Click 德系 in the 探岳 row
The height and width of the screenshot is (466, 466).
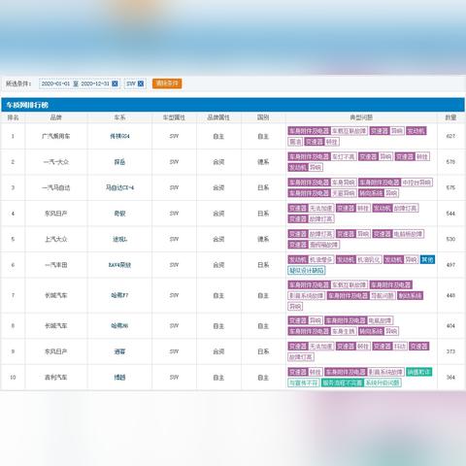[263, 162]
